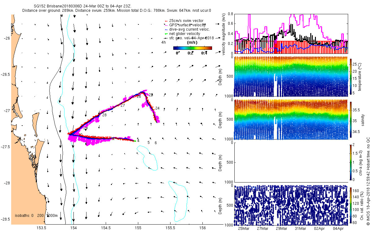
Task: Click the '0.8' tick on the velocity axis
Action: pyautogui.click(x=231, y=14)
